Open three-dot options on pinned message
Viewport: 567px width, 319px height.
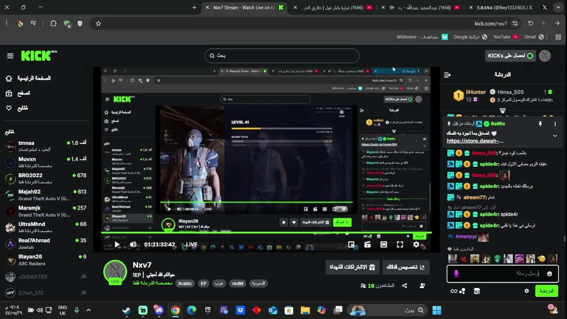[555, 124]
